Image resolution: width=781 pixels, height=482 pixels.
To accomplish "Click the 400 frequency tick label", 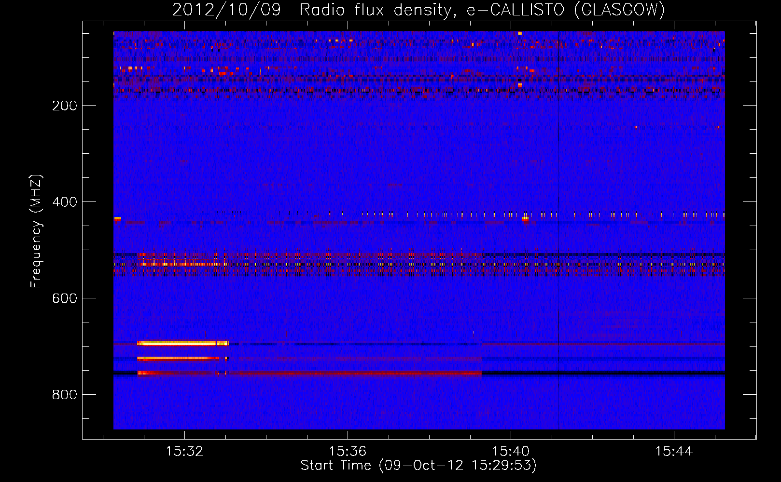I will click(x=65, y=202).
